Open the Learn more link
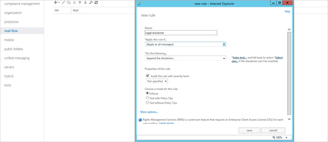 (166, 123)
